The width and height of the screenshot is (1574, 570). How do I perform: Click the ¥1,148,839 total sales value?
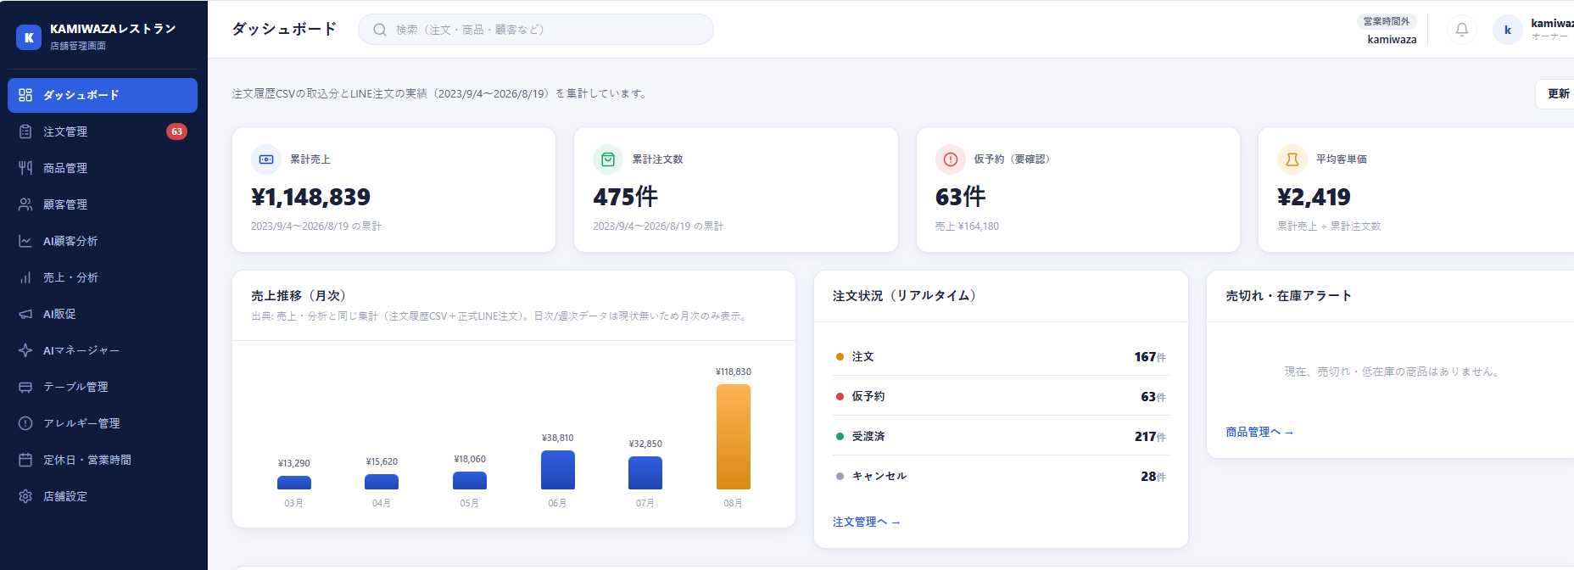(310, 197)
